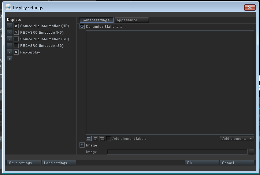Uncheck the NewDisplay checkbox
This screenshot has width=260, height=175.
16,52
